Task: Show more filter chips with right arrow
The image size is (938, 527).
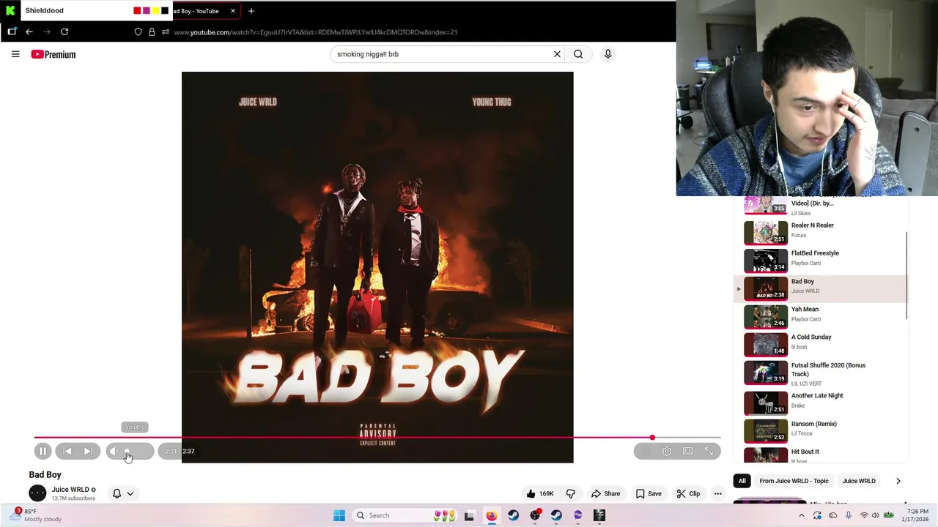Action: pyautogui.click(x=898, y=481)
